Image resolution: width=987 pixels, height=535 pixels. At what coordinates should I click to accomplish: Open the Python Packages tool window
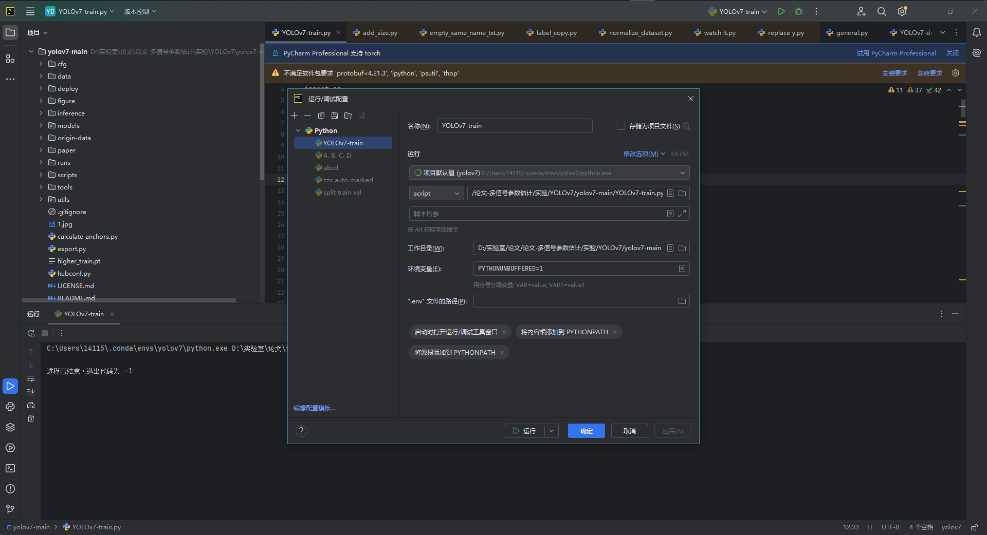tap(10, 427)
